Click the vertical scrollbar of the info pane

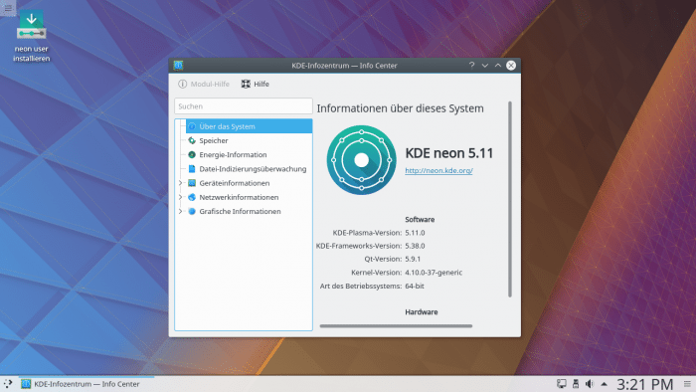click(x=509, y=199)
